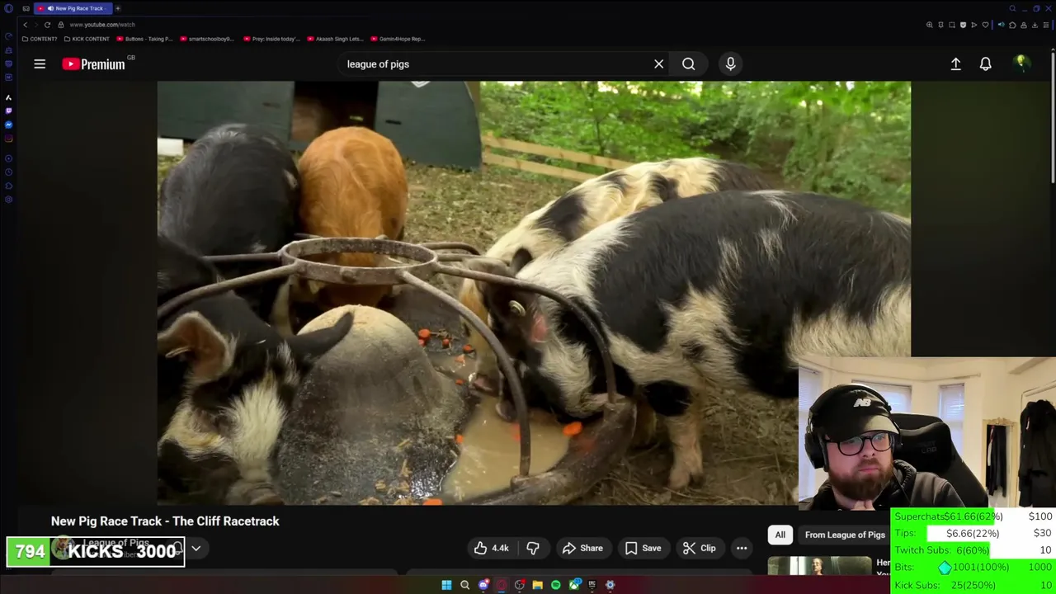Open the browser extensions cube icon
The width and height of the screenshot is (1056, 594).
pos(1012,25)
